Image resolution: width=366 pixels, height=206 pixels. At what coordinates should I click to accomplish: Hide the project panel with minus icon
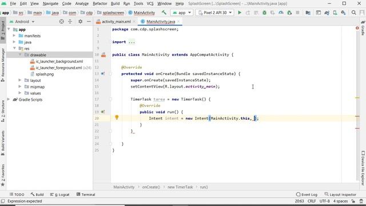pyautogui.click(x=89, y=22)
